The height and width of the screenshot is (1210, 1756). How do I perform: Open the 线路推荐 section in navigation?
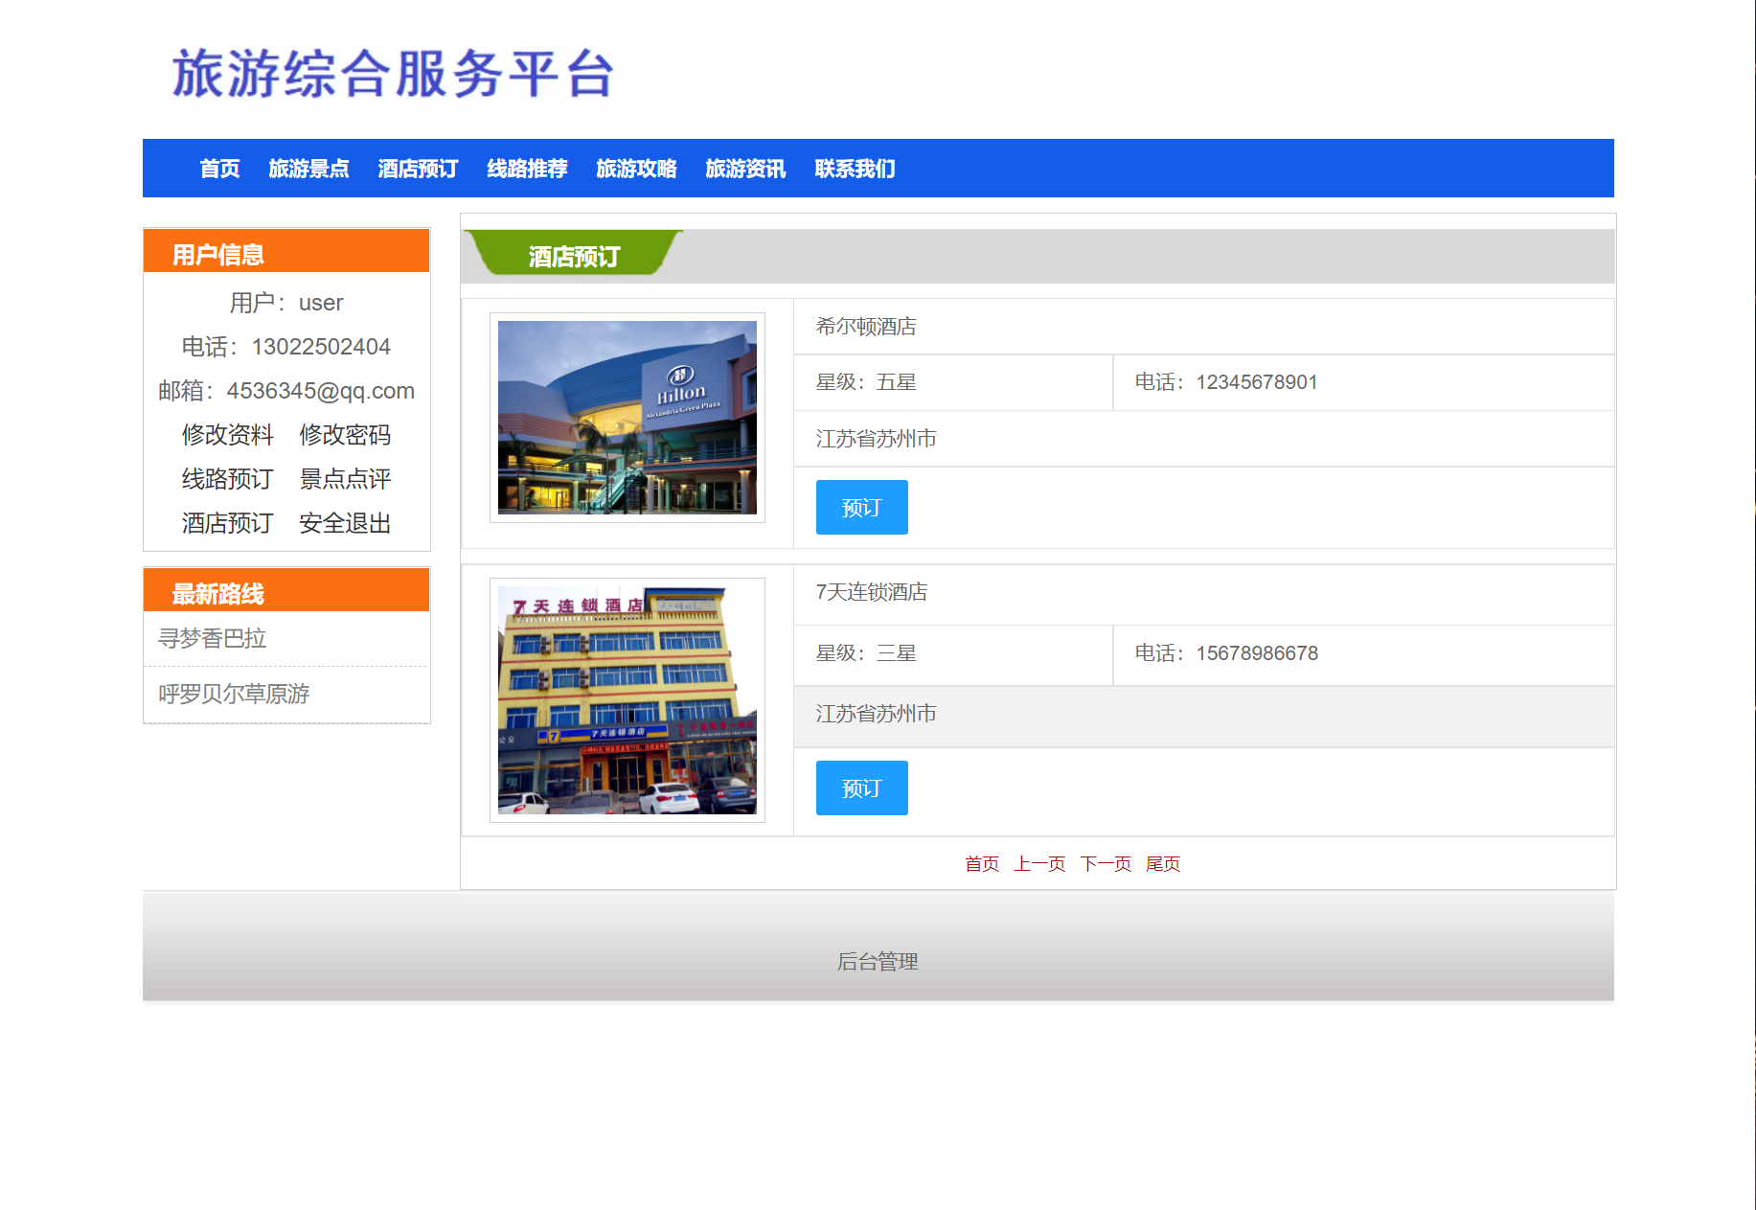(x=526, y=168)
